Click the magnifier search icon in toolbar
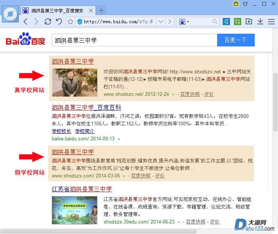Screen dimensions: 278x234 coord(215,22)
